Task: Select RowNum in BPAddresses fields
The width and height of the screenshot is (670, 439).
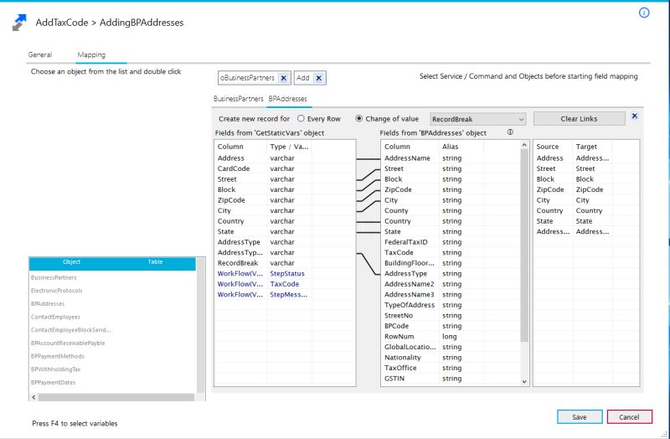Action: click(x=451, y=337)
